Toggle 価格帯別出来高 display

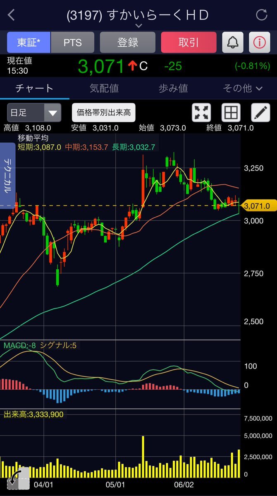click(x=104, y=112)
